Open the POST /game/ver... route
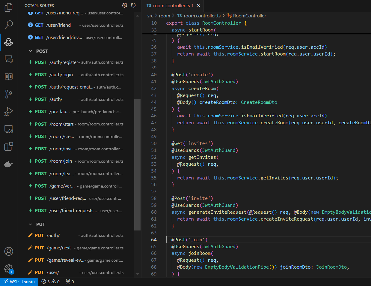The image size is (371, 286). click(x=76, y=186)
